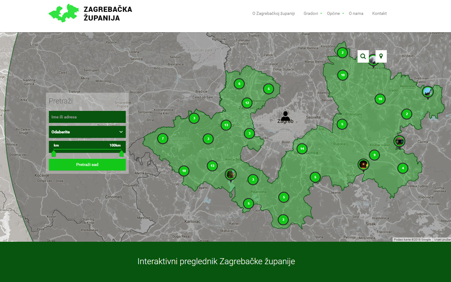Expand the Općine dropdown menu

[335, 14]
